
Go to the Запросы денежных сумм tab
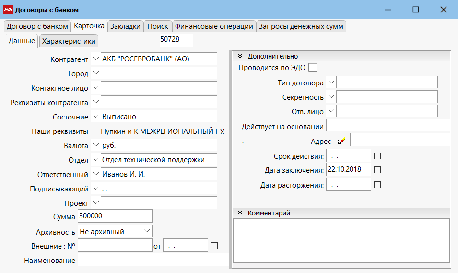(x=301, y=26)
